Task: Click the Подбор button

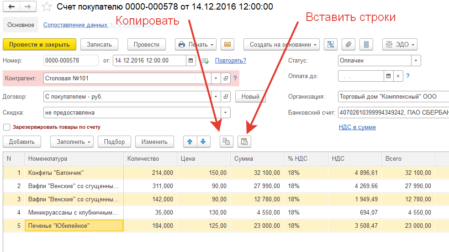Action: coord(115,142)
